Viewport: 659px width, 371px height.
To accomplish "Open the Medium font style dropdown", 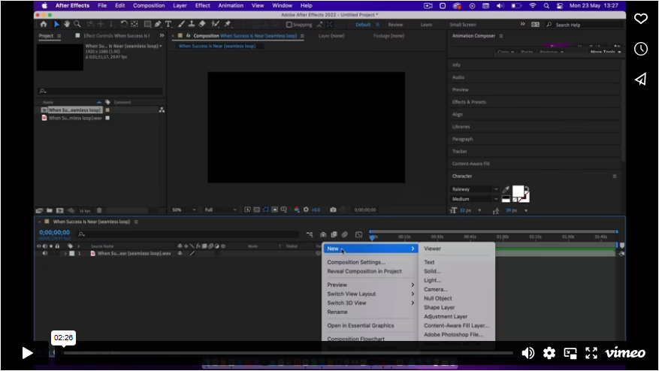I will [x=474, y=199].
